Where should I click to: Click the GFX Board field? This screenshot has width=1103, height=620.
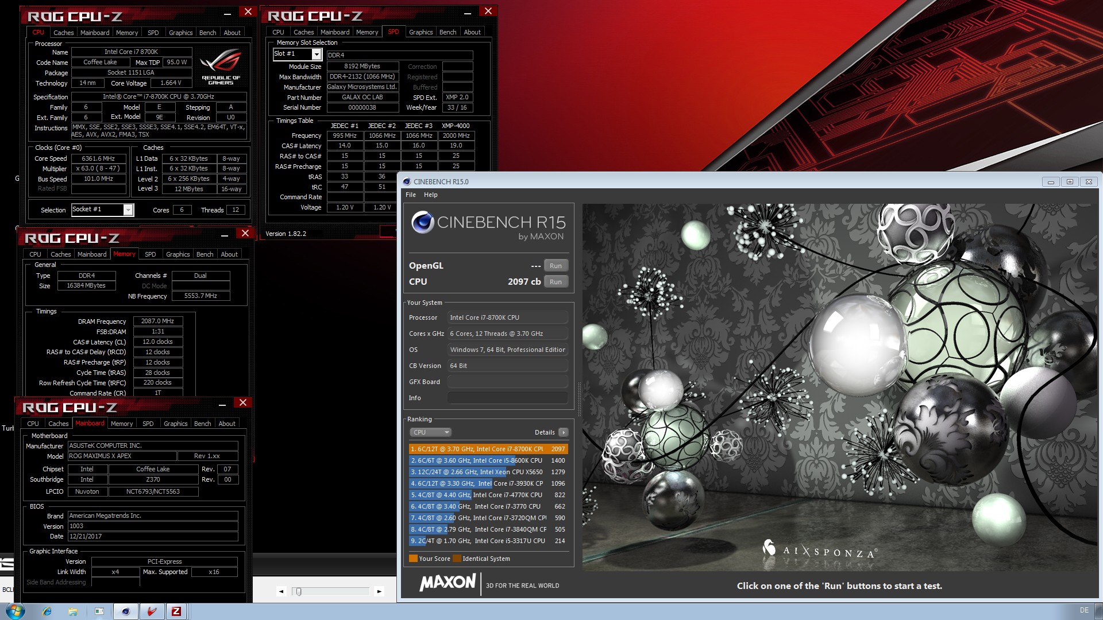[x=508, y=382]
